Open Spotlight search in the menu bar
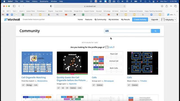This screenshot has width=180, height=101. pyautogui.click(x=149, y=1)
